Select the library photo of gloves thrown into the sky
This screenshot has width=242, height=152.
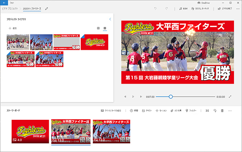coord(42,42)
